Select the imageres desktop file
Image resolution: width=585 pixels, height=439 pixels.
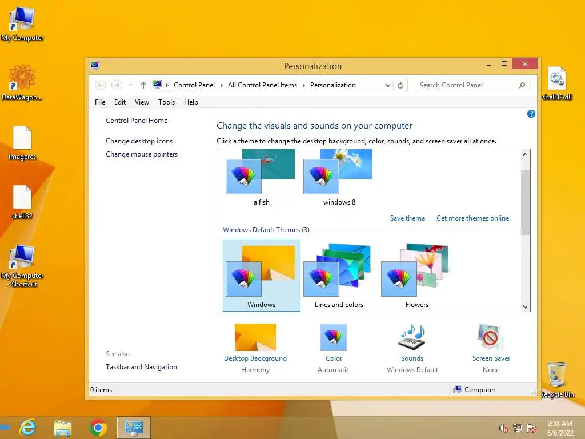22,143
